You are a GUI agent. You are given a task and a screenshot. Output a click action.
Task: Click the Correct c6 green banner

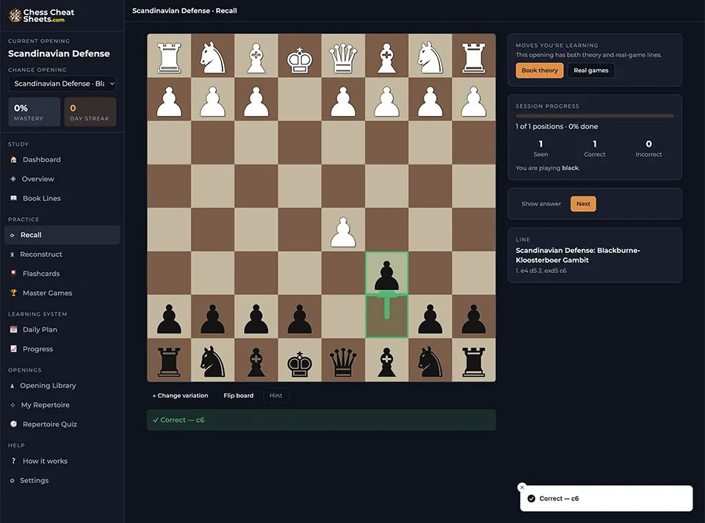pos(322,420)
